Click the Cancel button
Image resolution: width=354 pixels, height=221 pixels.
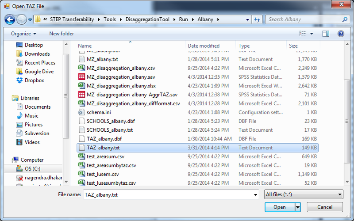(325, 207)
